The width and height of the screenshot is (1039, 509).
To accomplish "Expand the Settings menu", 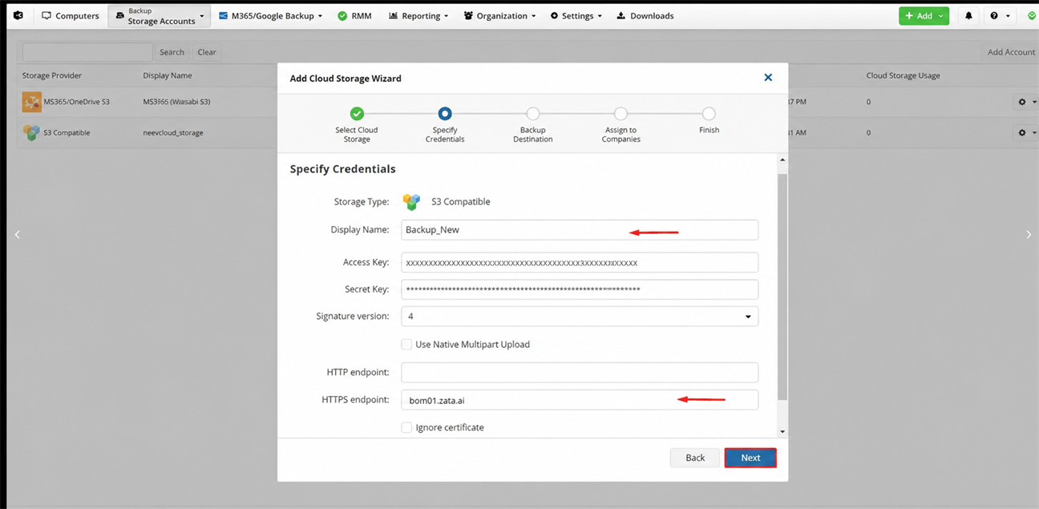I will [576, 15].
